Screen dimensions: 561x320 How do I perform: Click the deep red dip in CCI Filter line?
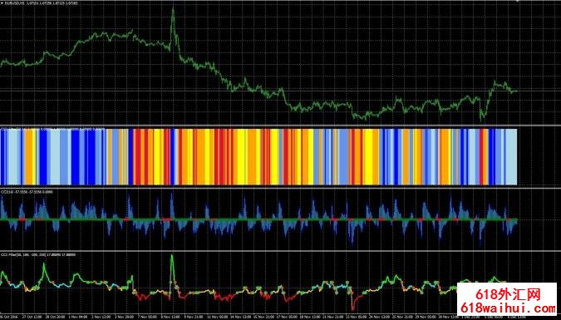click(353, 308)
